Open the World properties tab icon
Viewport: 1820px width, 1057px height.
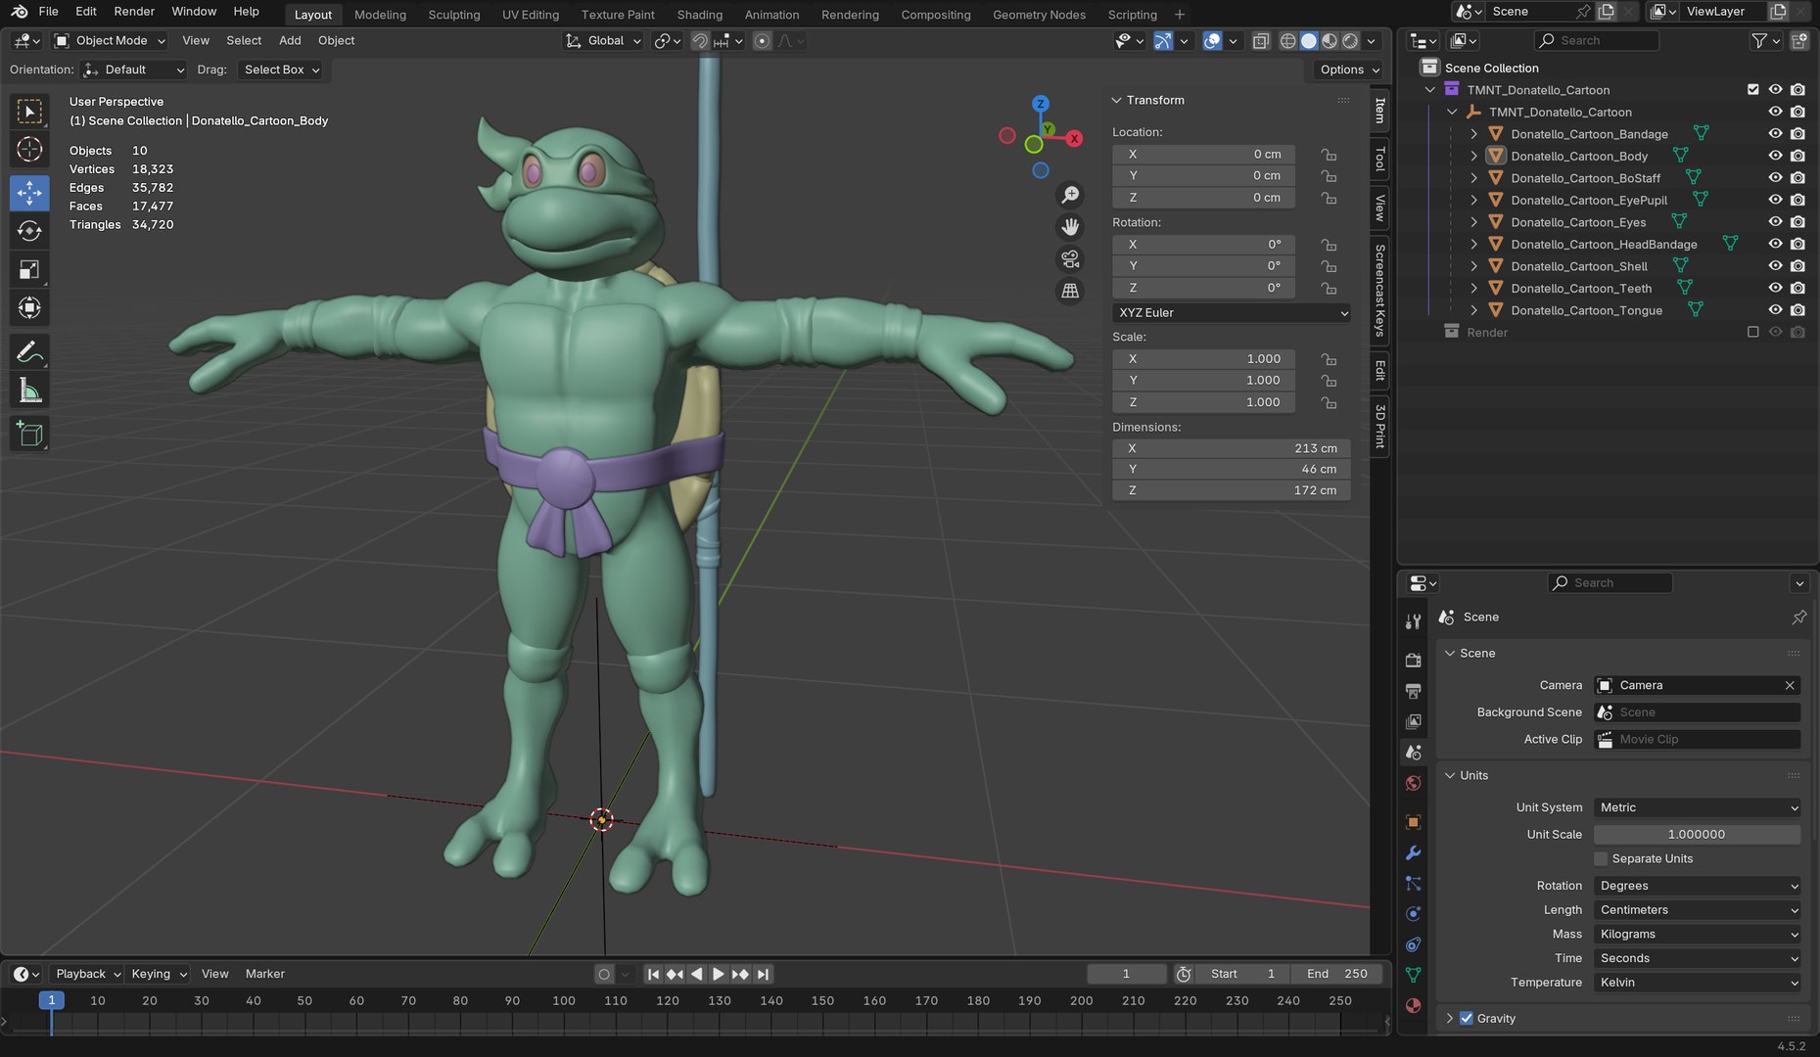tap(1413, 783)
